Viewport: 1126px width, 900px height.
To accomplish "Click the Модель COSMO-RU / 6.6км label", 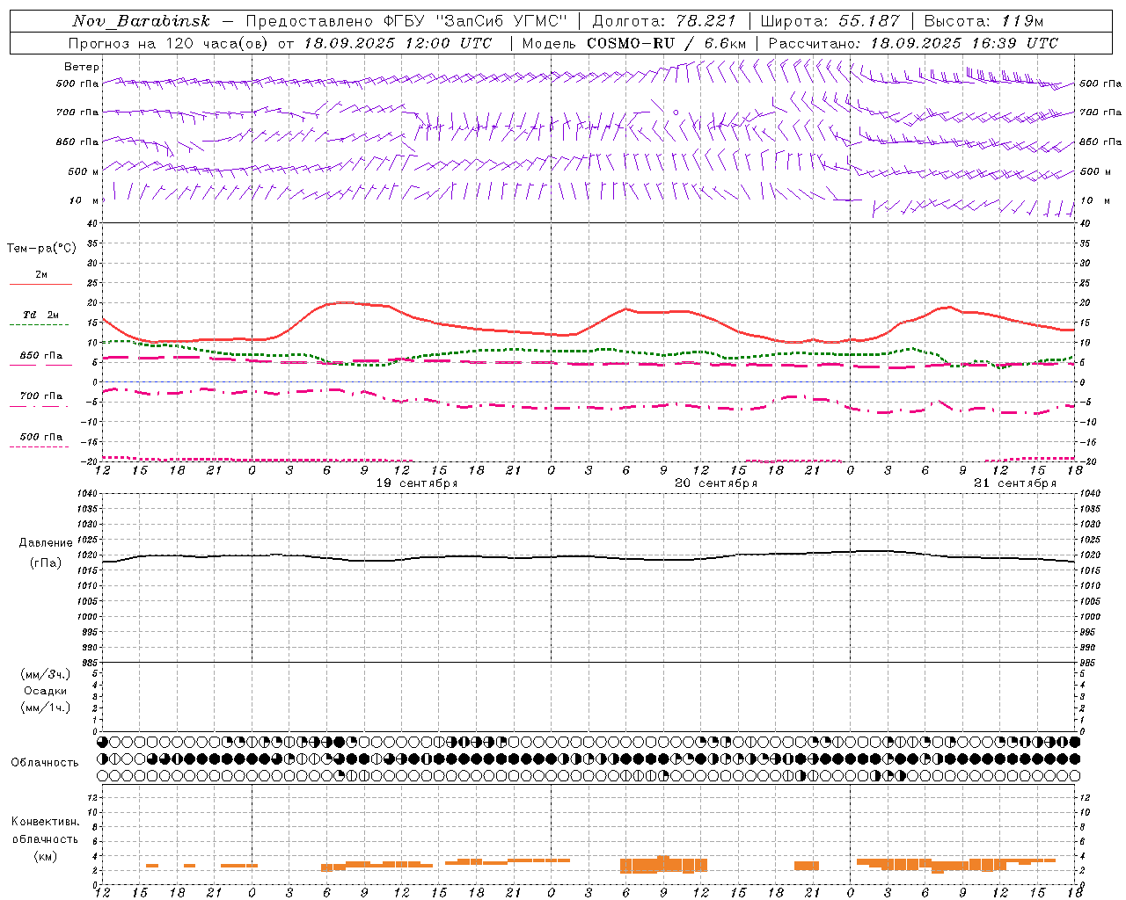I will [634, 43].
